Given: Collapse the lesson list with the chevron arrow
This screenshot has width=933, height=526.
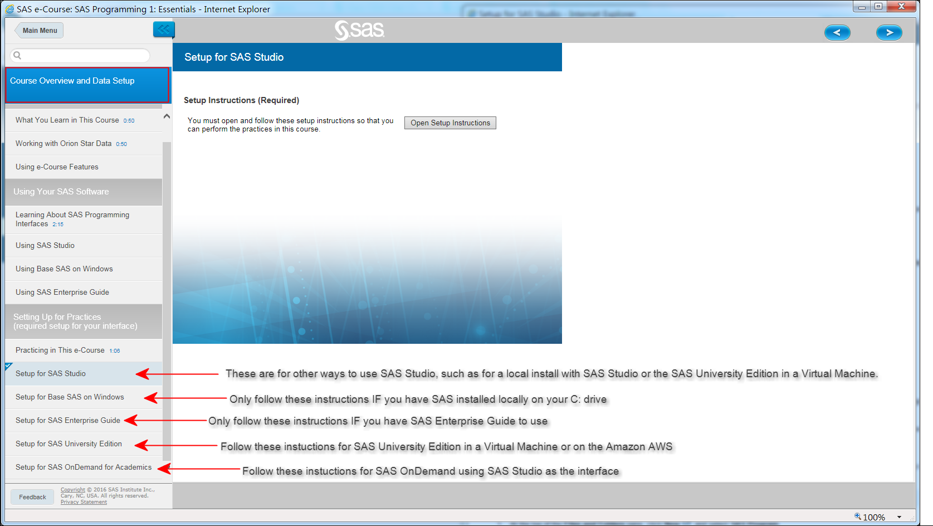Looking at the screenshot, I should coord(166,116).
